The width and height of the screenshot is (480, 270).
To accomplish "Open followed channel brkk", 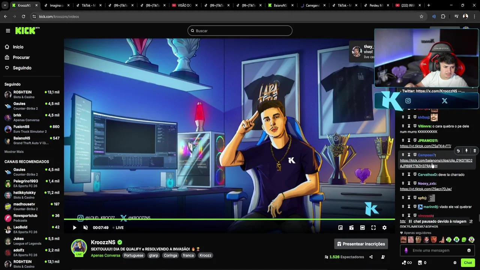I will (x=32, y=117).
